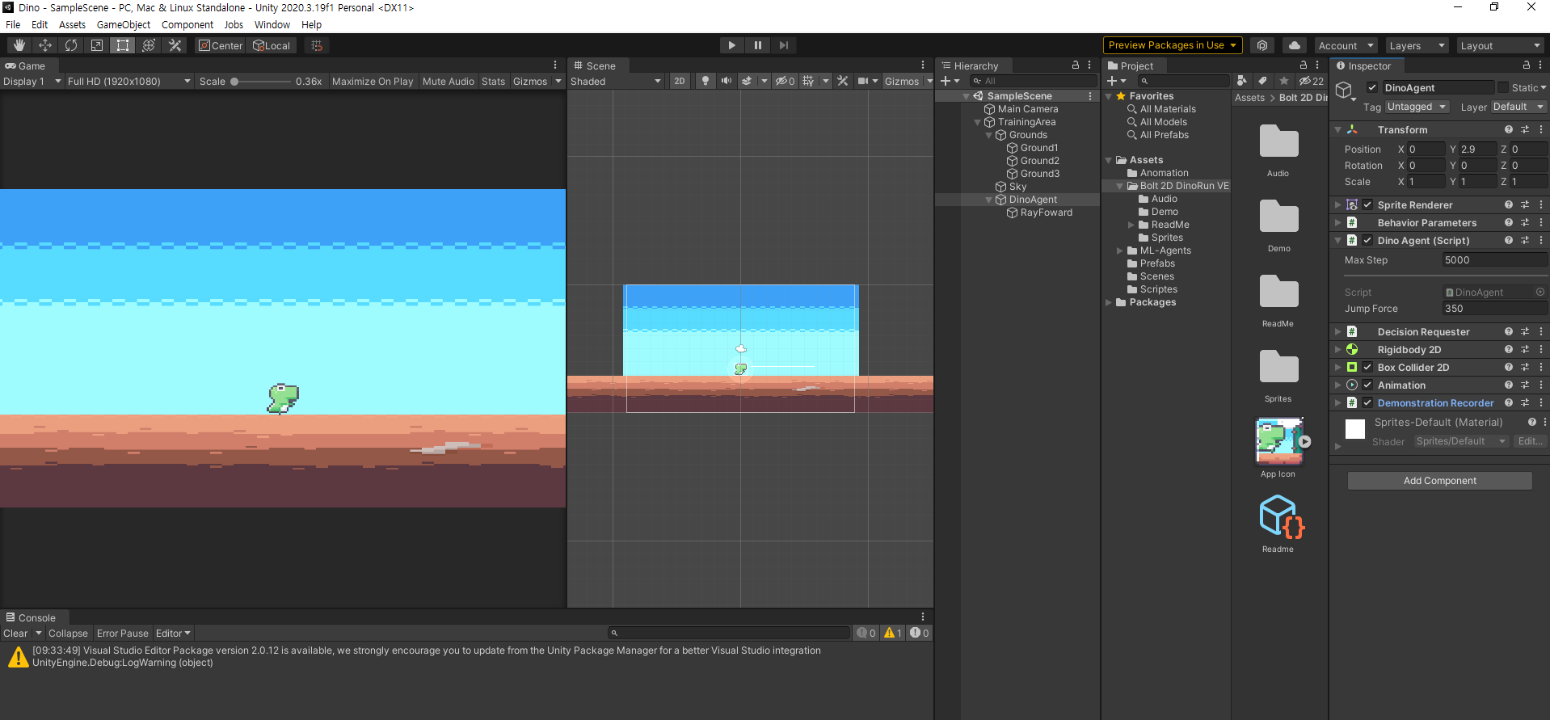
Task: Click Preview Packages in Use
Action: tap(1173, 45)
